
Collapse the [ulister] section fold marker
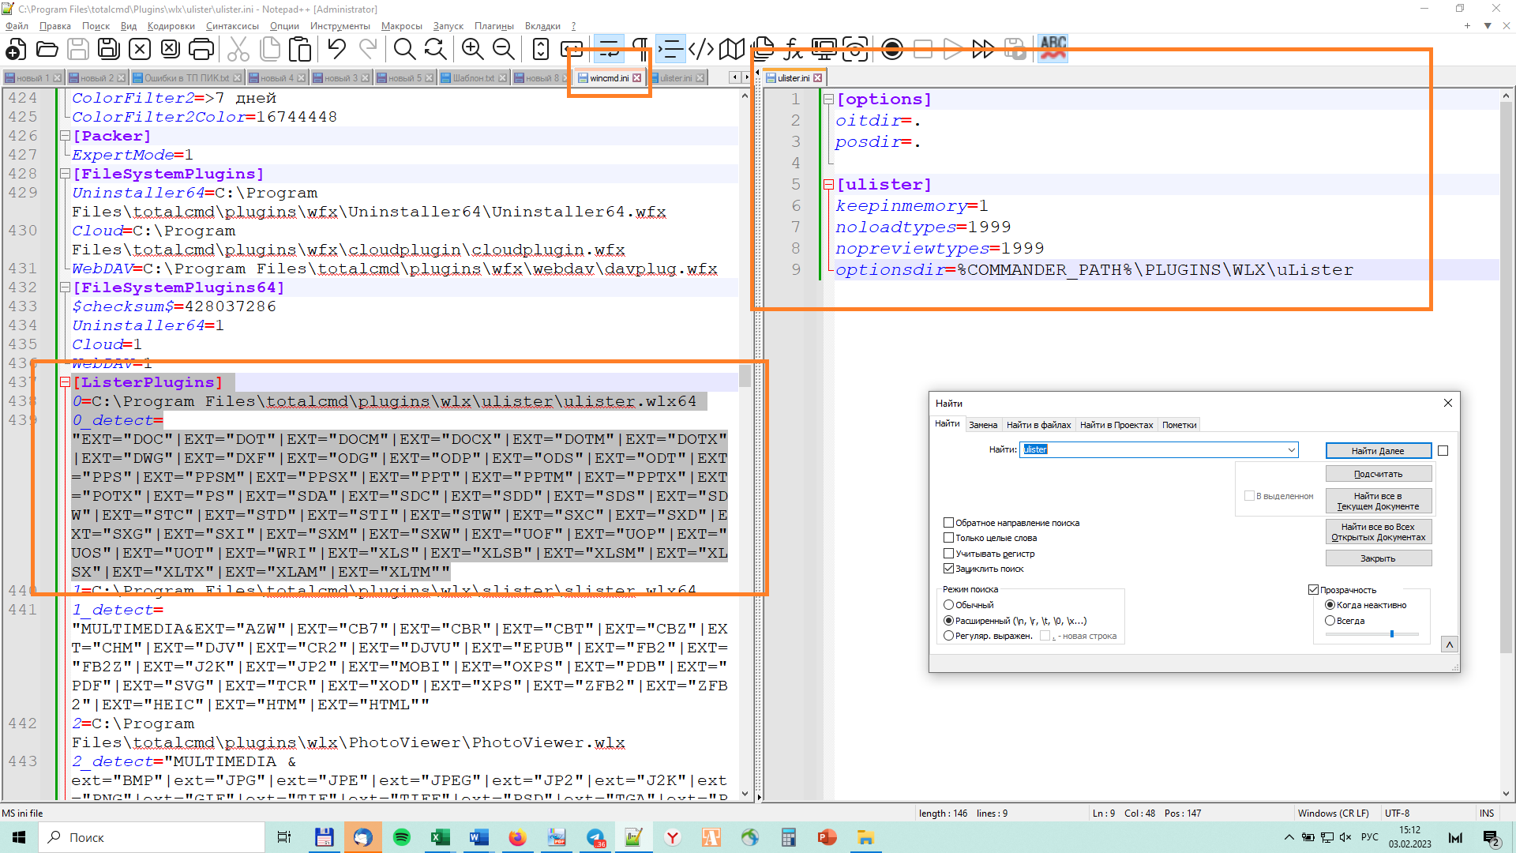point(828,185)
